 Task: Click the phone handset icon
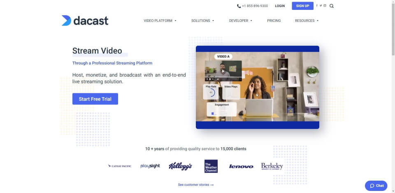tap(239, 6)
